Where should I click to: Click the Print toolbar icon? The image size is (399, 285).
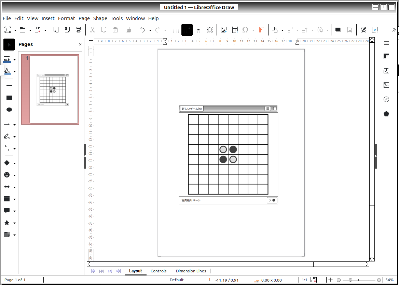pyautogui.click(x=79, y=30)
